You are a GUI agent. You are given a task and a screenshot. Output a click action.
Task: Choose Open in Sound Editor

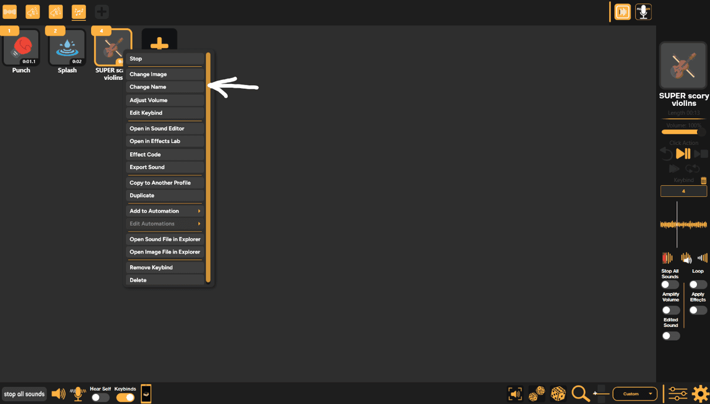tap(165, 128)
